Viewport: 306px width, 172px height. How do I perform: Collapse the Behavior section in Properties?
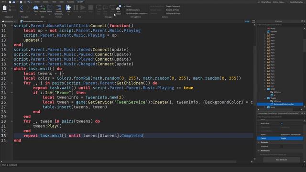pyautogui.click(x=259, y=142)
